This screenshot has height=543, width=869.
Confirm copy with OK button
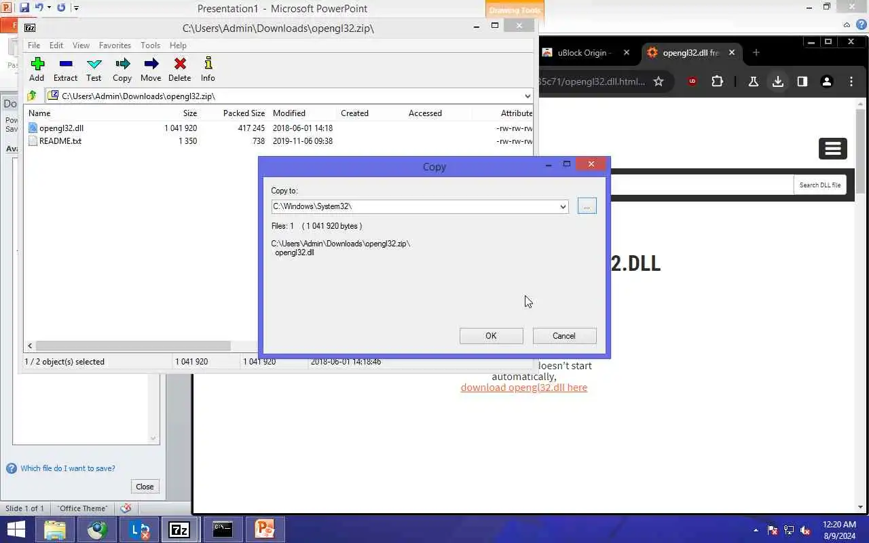[x=491, y=336]
